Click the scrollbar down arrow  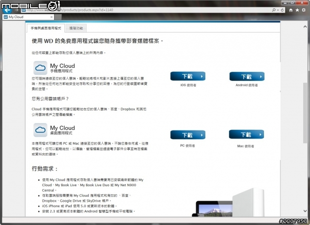pyautogui.click(x=305, y=211)
